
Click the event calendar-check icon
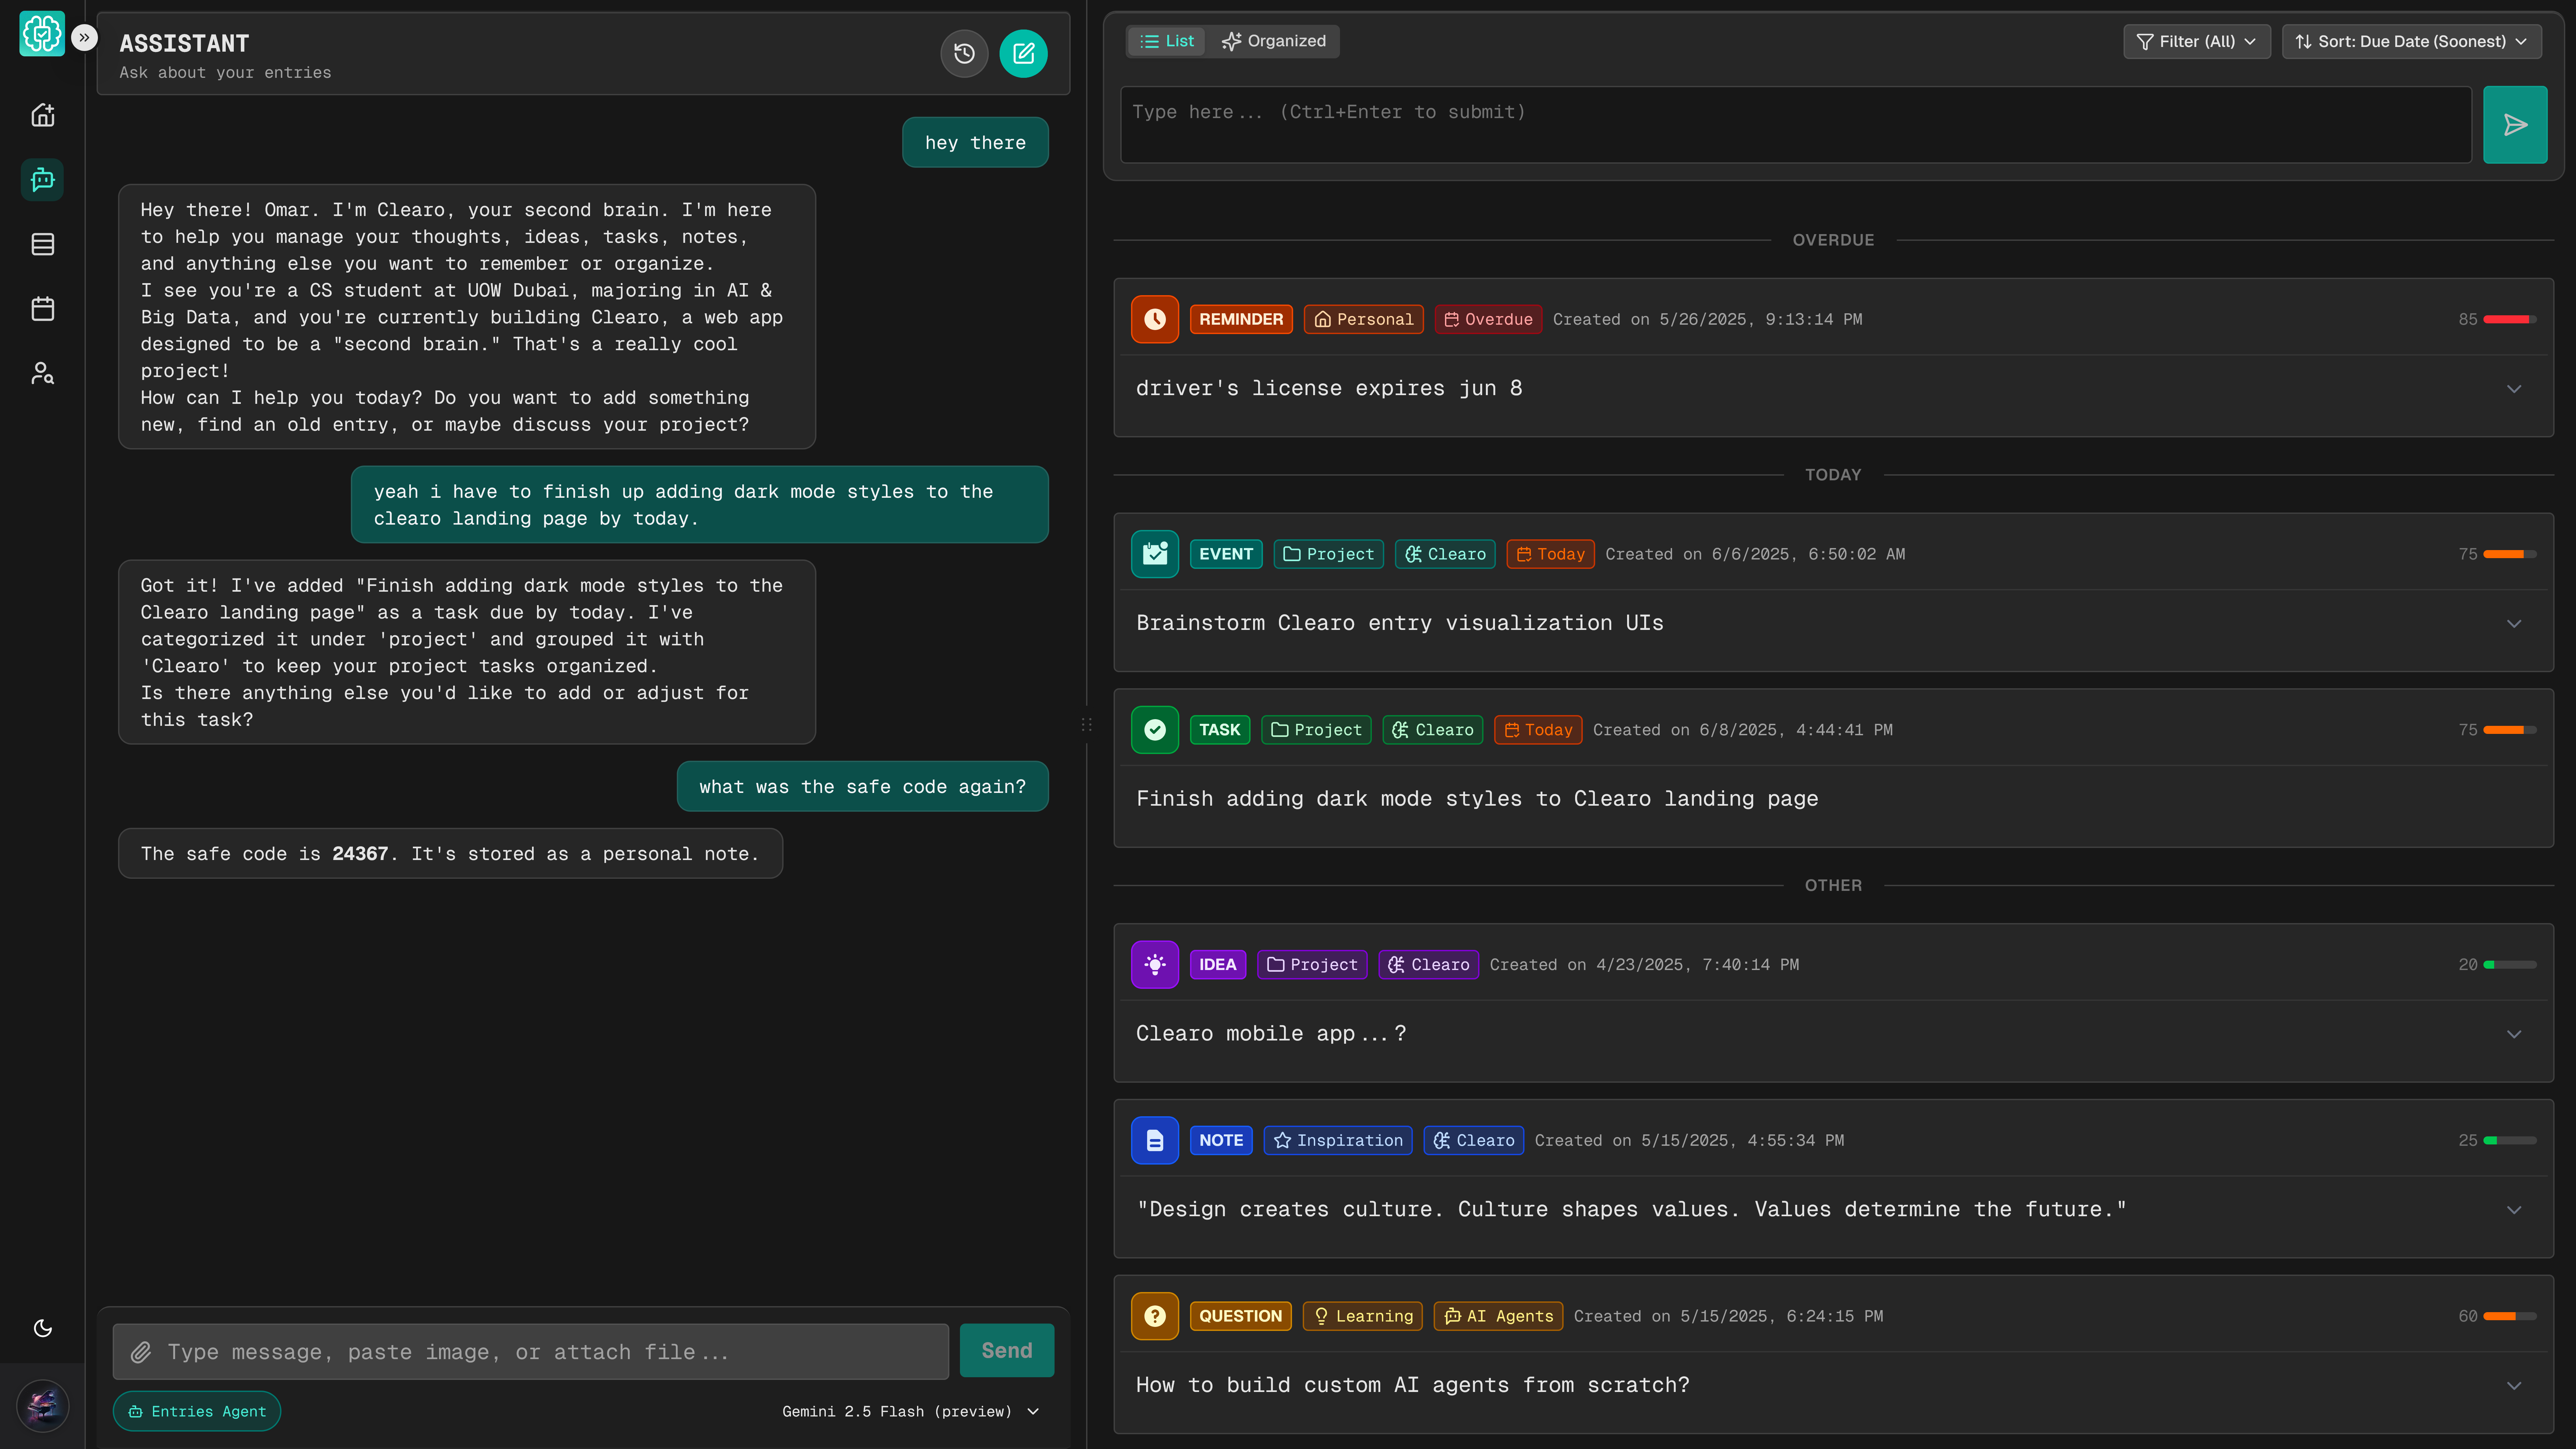coord(1155,554)
